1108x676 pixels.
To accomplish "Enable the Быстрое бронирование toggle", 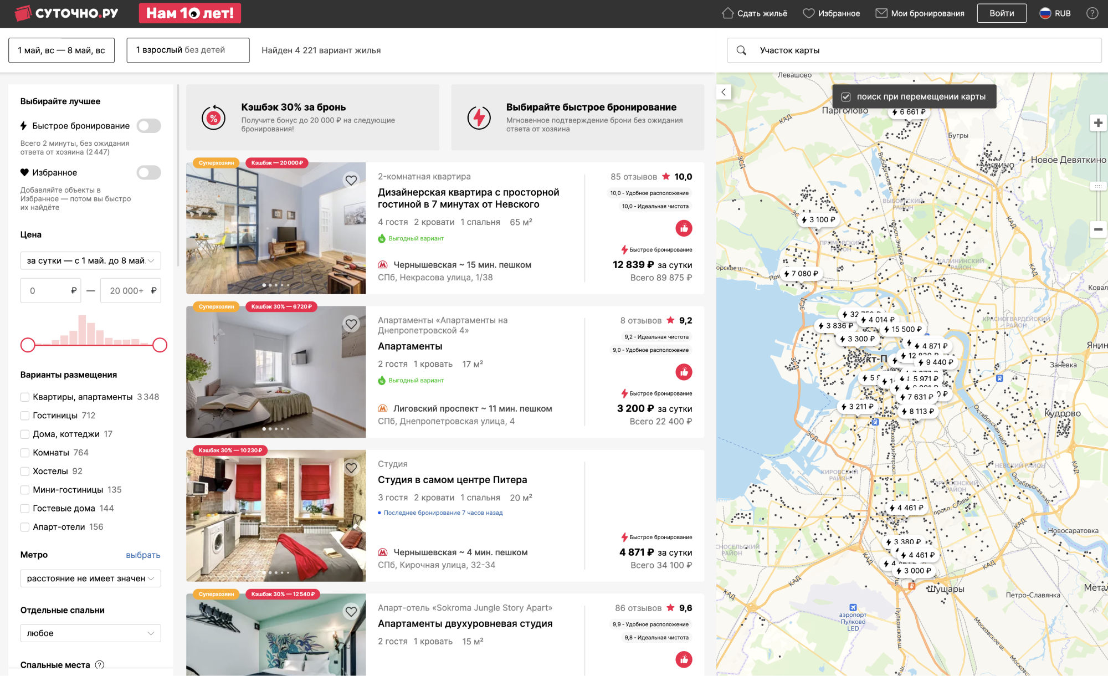I will coord(148,126).
